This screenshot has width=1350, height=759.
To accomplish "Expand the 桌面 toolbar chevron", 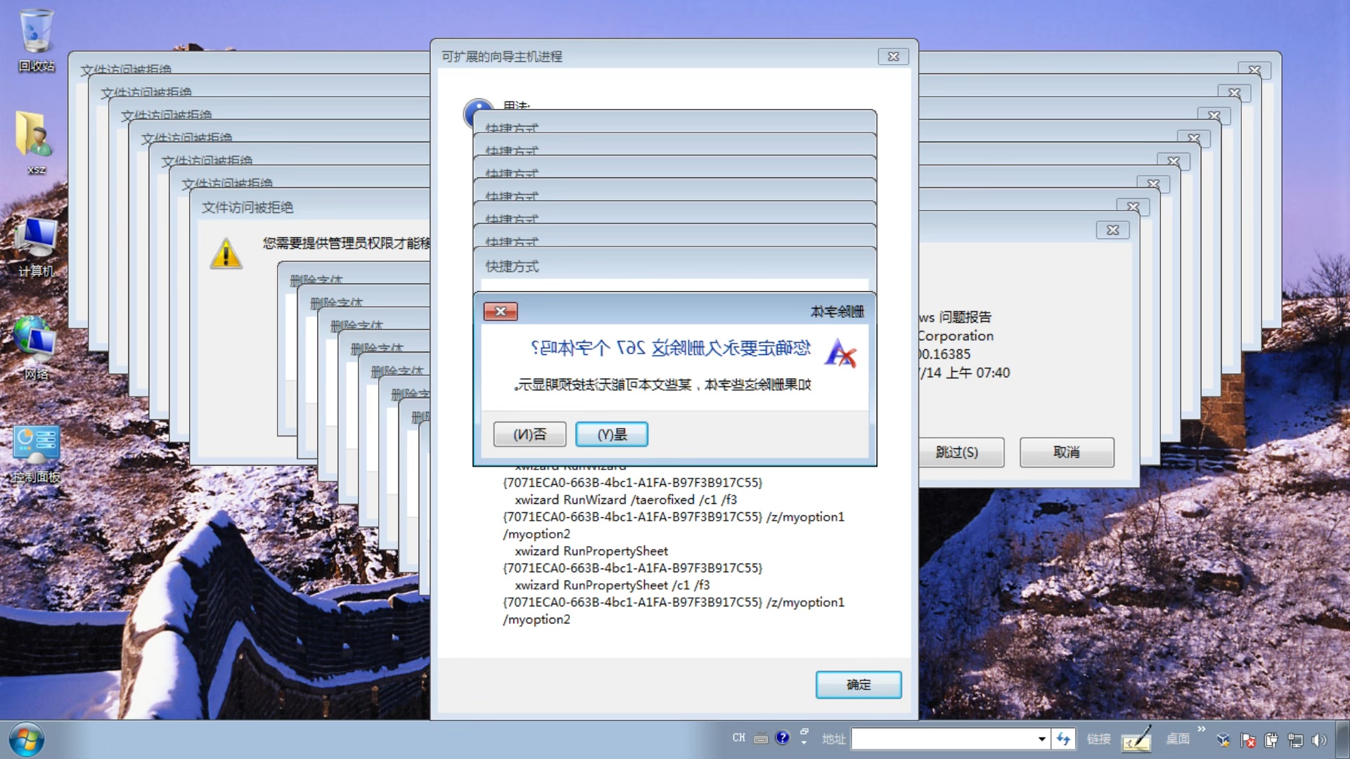I will pyautogui.click(x=1202, y=729).
